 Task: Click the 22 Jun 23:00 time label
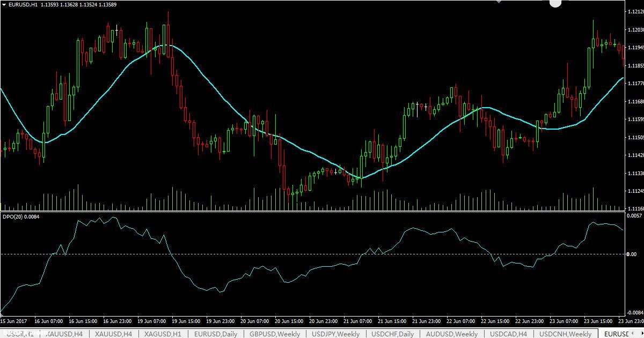pyautogui.click(x=531, y=321)
